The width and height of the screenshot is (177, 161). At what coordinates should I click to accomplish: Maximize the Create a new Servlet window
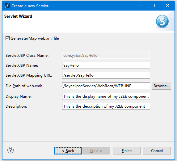[x=153, y=6]
